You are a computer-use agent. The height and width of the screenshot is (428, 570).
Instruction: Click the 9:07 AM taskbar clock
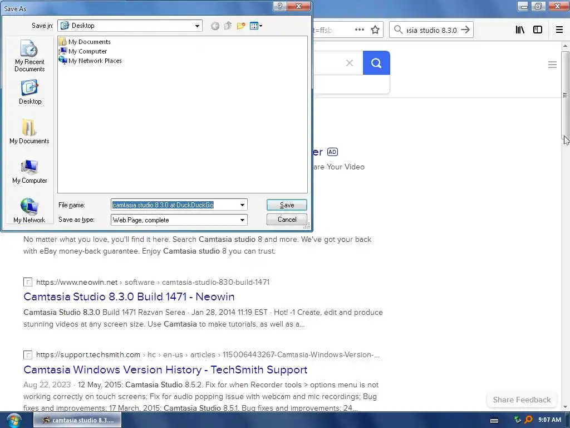[549, 420]
